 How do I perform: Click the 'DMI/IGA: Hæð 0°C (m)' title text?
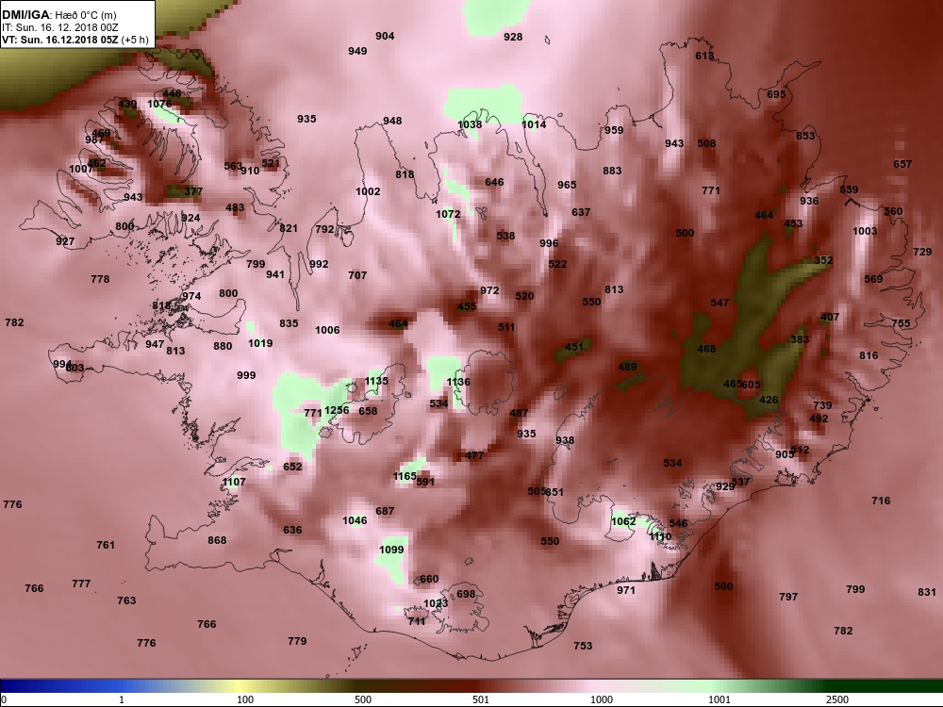(x=58, y=14)
